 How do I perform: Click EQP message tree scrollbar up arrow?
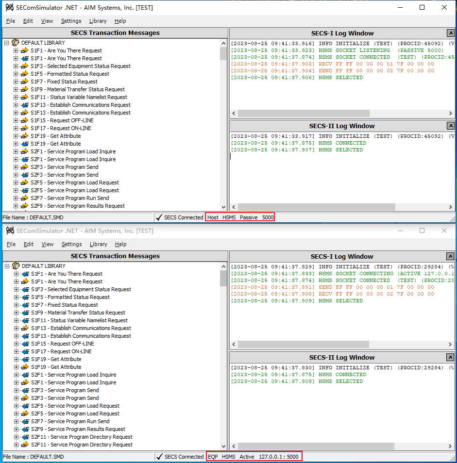(223, 266)
